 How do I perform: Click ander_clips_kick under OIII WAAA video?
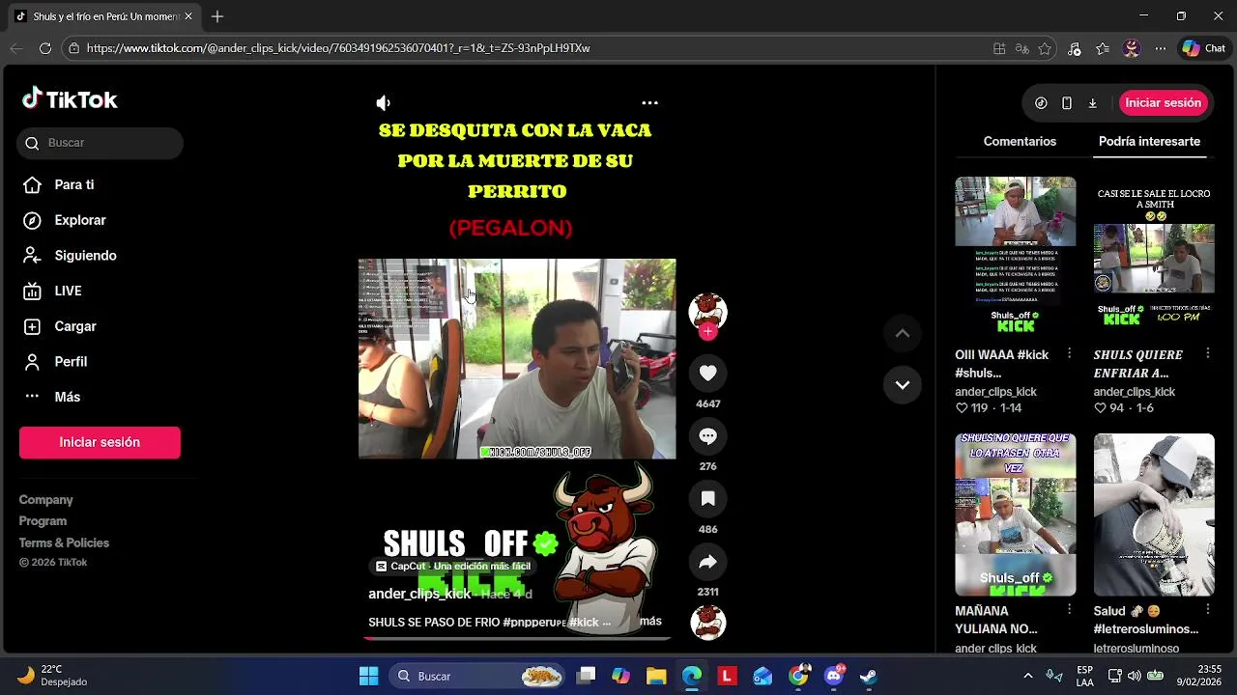pos(995,392)
